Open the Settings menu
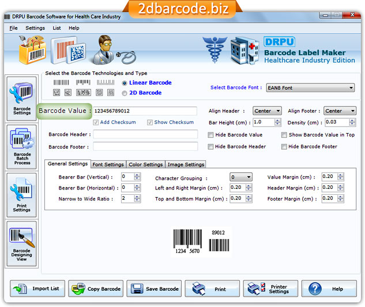 click(35, 28)
